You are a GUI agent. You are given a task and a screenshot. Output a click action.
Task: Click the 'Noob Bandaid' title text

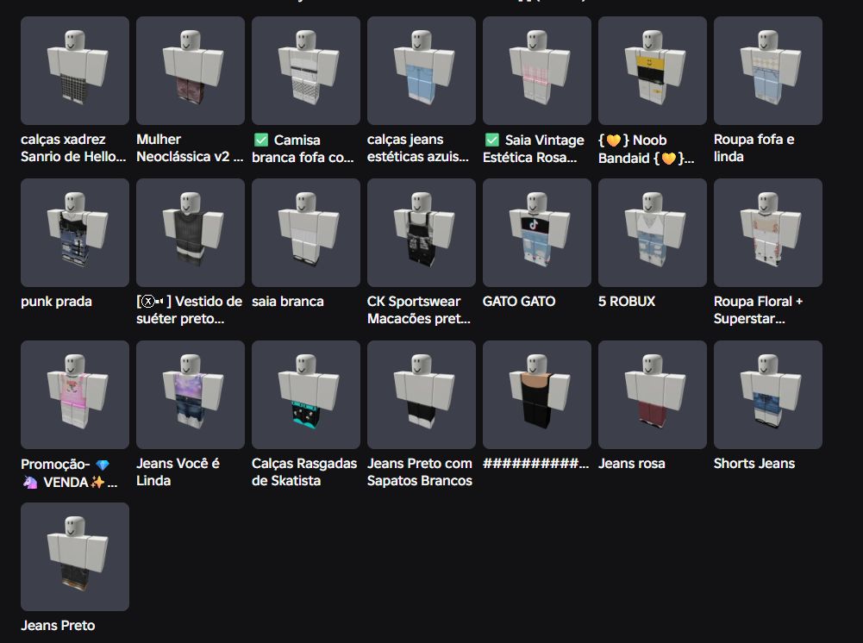click(x=646, y=149)
